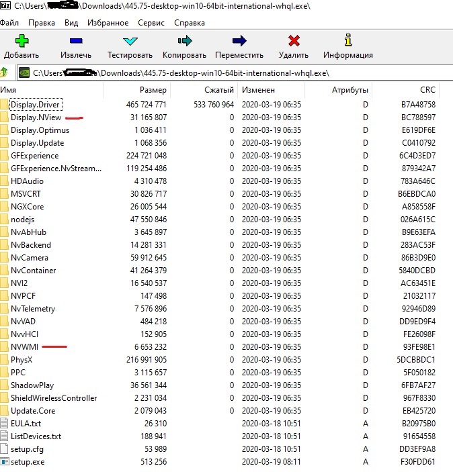This screenshot has height=472, width=453.
Task: Select the Display.Update folder name
Action: pos(38,143)
